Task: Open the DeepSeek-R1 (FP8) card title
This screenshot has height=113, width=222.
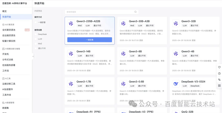Action: click(x=88, y=112)
